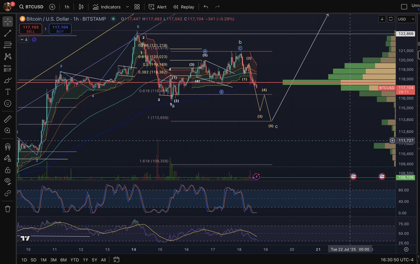Expand the indicators favorites chevron
Viewport: 420px width, 264px height.
127,7
